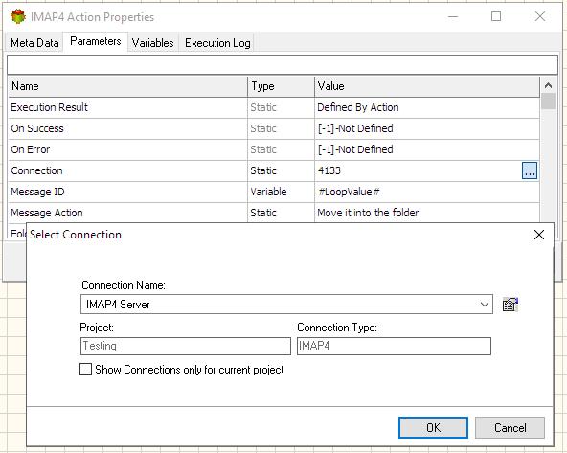
Task: Confirm with the OK button
Action: (x=433, y=428)
